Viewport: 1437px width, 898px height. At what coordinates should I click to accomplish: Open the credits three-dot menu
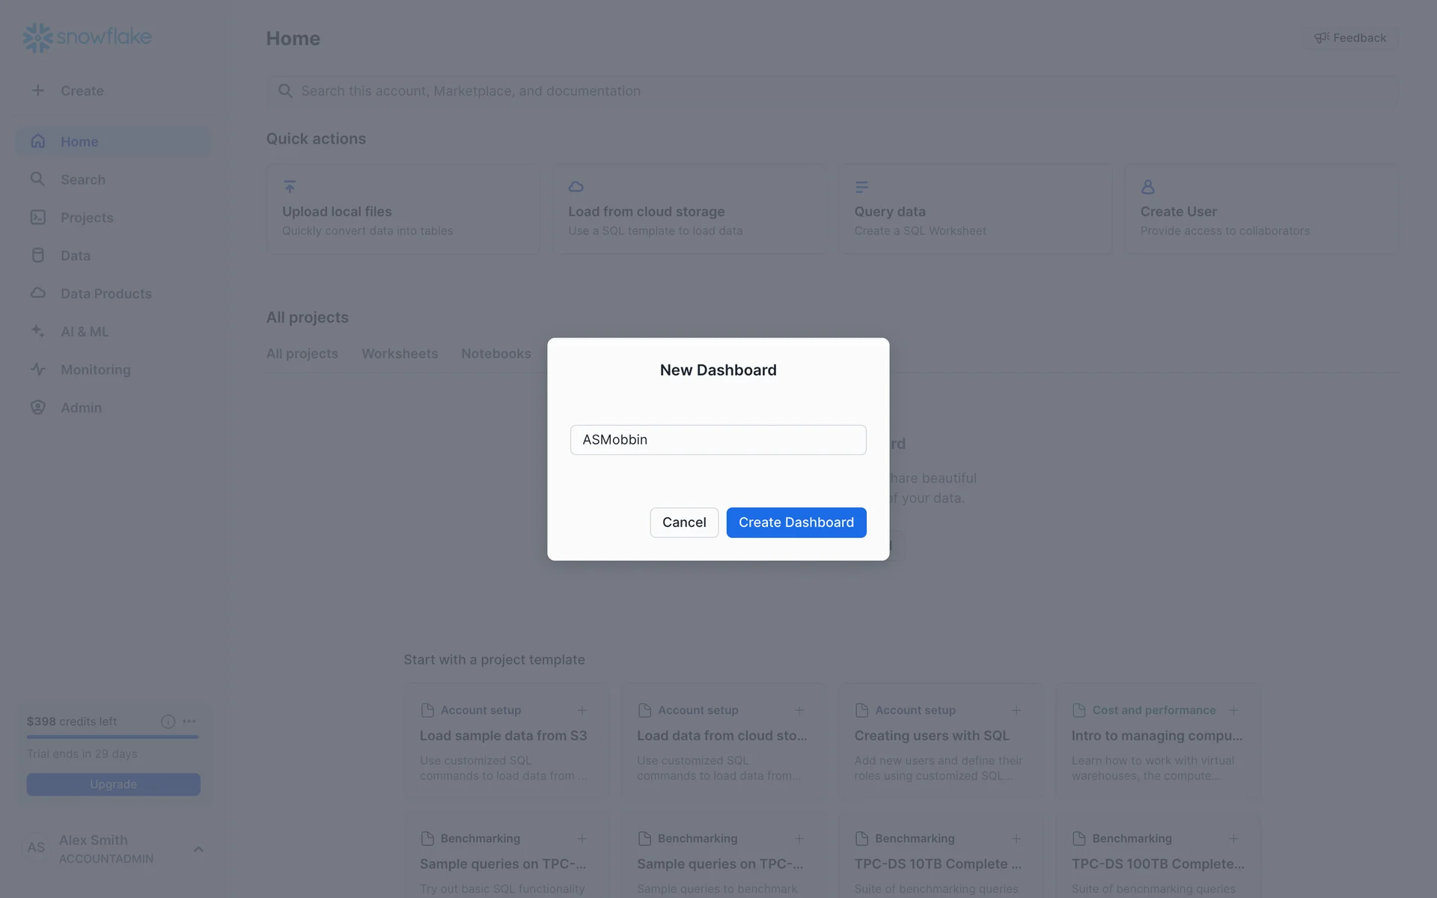(189, 721)
